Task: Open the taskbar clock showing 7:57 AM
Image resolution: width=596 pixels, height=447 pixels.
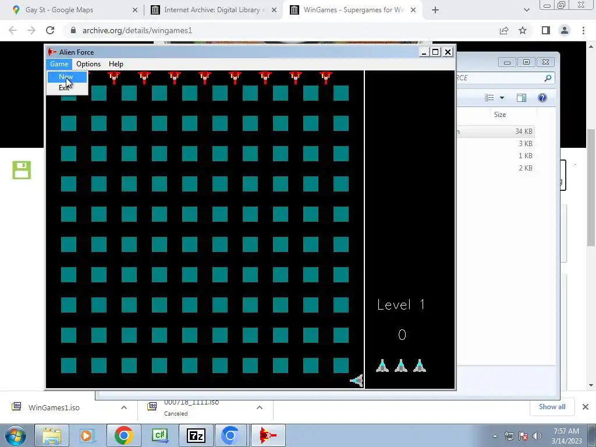Action: tap(566, 436)
